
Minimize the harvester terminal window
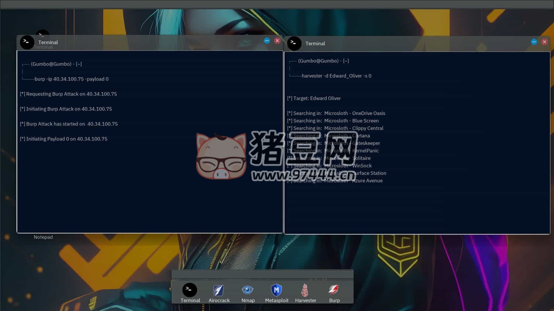pos(534,42)
